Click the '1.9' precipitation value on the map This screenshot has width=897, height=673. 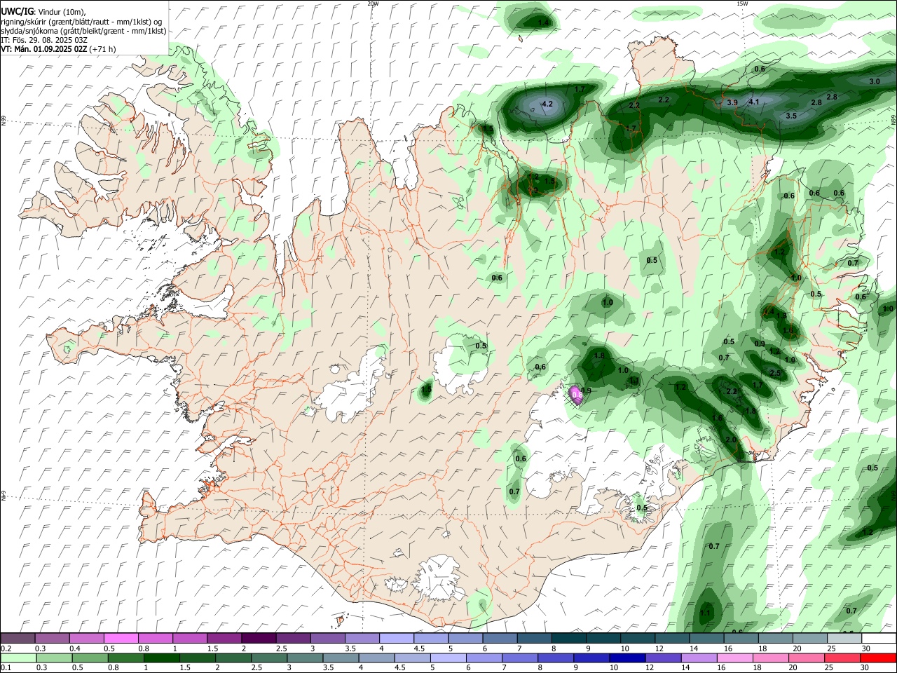click(x=782, y=315)
